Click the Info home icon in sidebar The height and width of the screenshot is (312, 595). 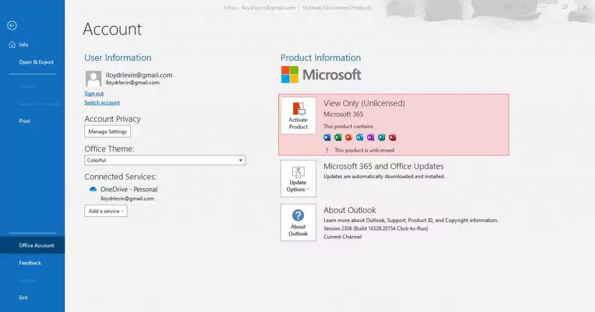tap(12, 44)
